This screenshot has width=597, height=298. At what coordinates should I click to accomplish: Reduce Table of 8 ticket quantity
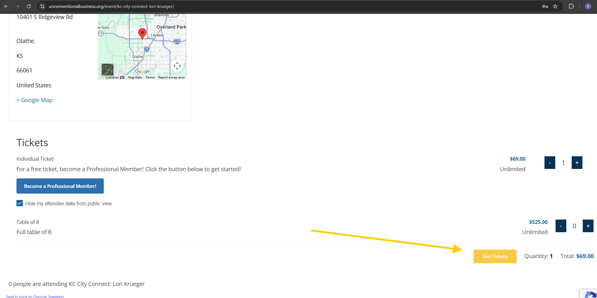[x=561, y=226]
